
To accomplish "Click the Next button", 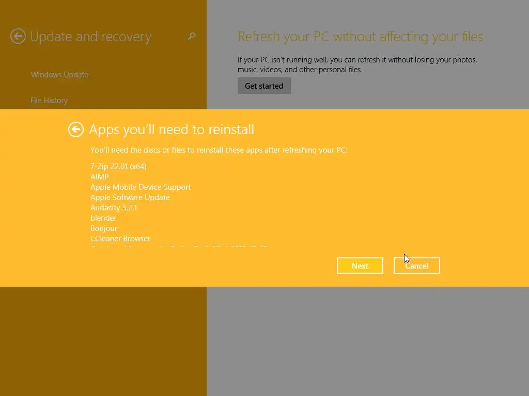I will (x=360, y=266).
